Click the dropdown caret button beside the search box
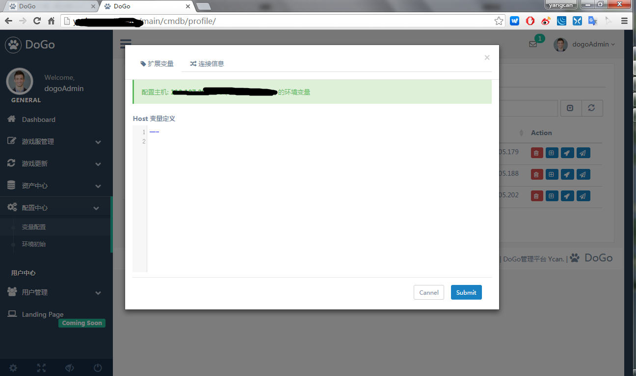This screenshot has width=636, height=376. (x=571, y=108)
